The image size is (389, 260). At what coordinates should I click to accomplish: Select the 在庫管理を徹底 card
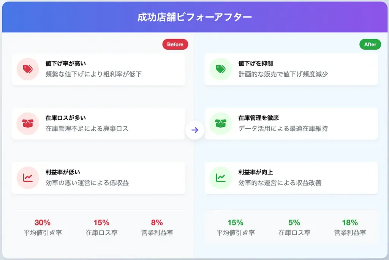click(x=291, y=123)
